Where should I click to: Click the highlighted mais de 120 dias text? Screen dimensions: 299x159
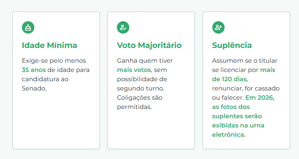click(244, 74)
